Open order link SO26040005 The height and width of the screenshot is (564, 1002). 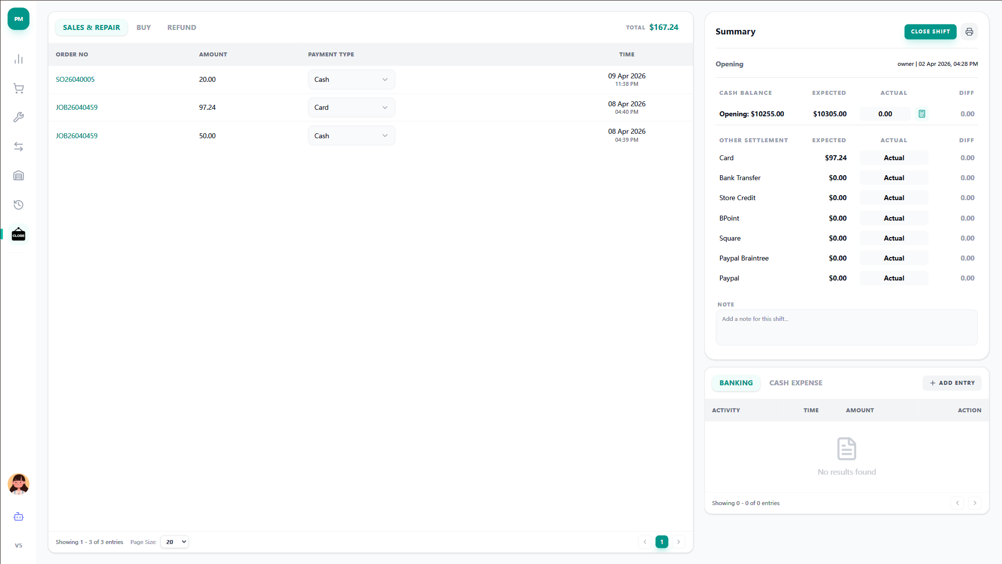(x=75, y=79)
